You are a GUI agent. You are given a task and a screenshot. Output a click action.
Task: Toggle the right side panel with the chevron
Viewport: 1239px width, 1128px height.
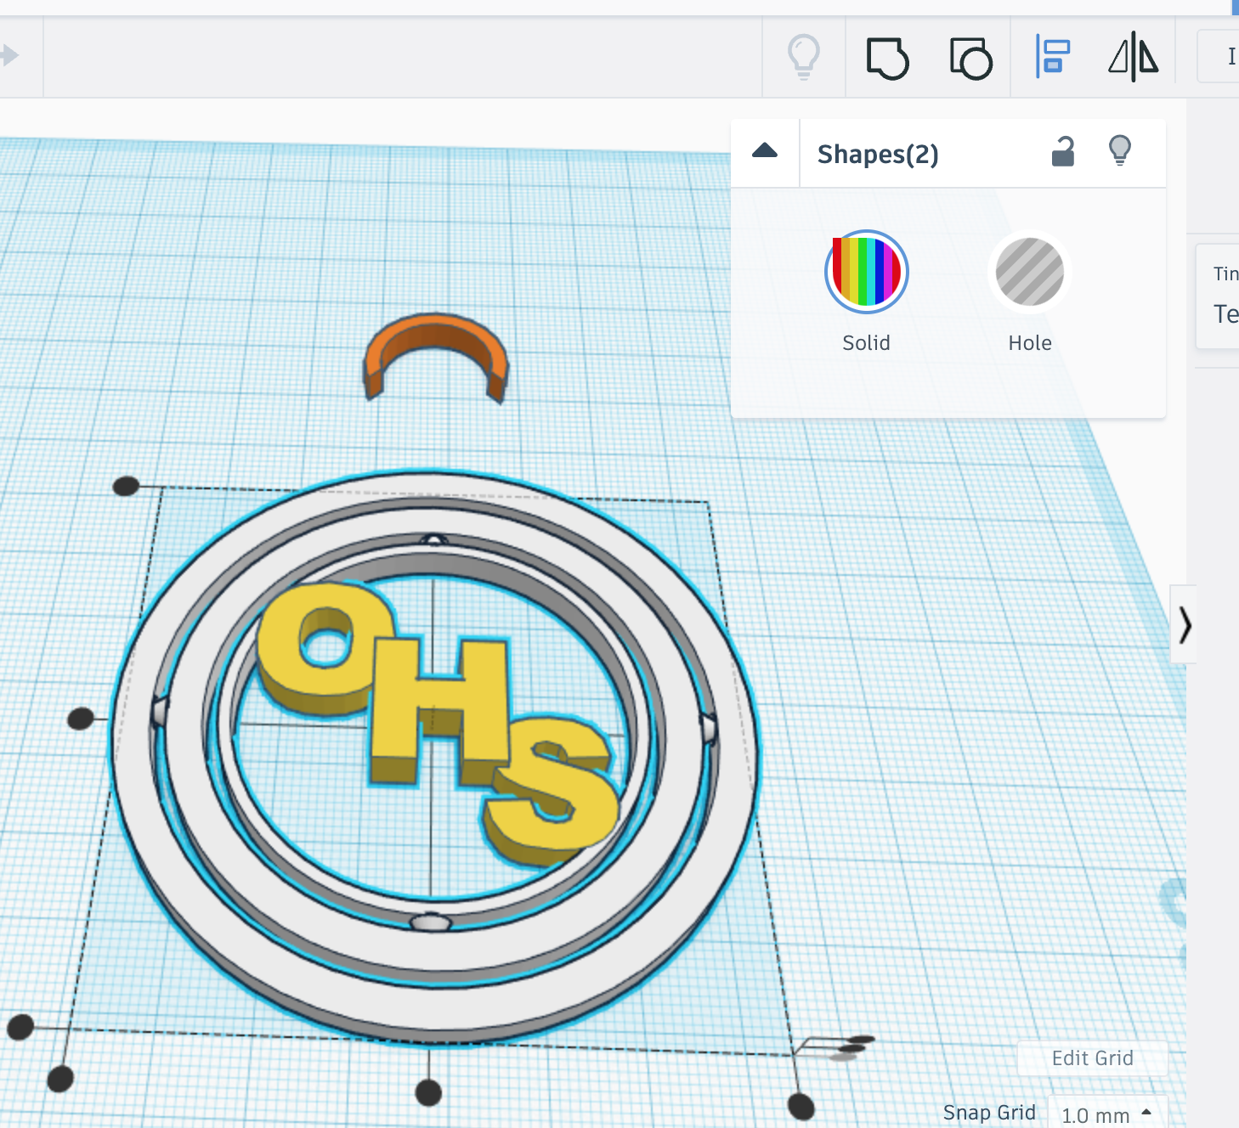(x=1185, y=625)
